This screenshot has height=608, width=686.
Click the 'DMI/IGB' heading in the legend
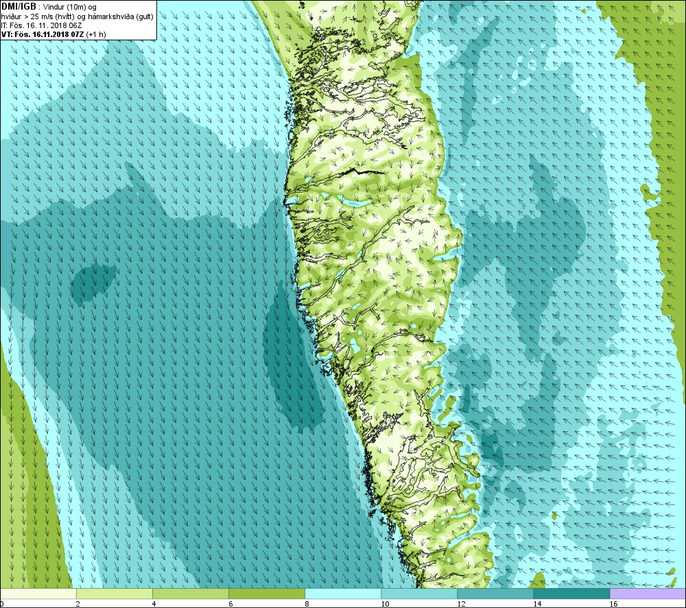[19, 7]
